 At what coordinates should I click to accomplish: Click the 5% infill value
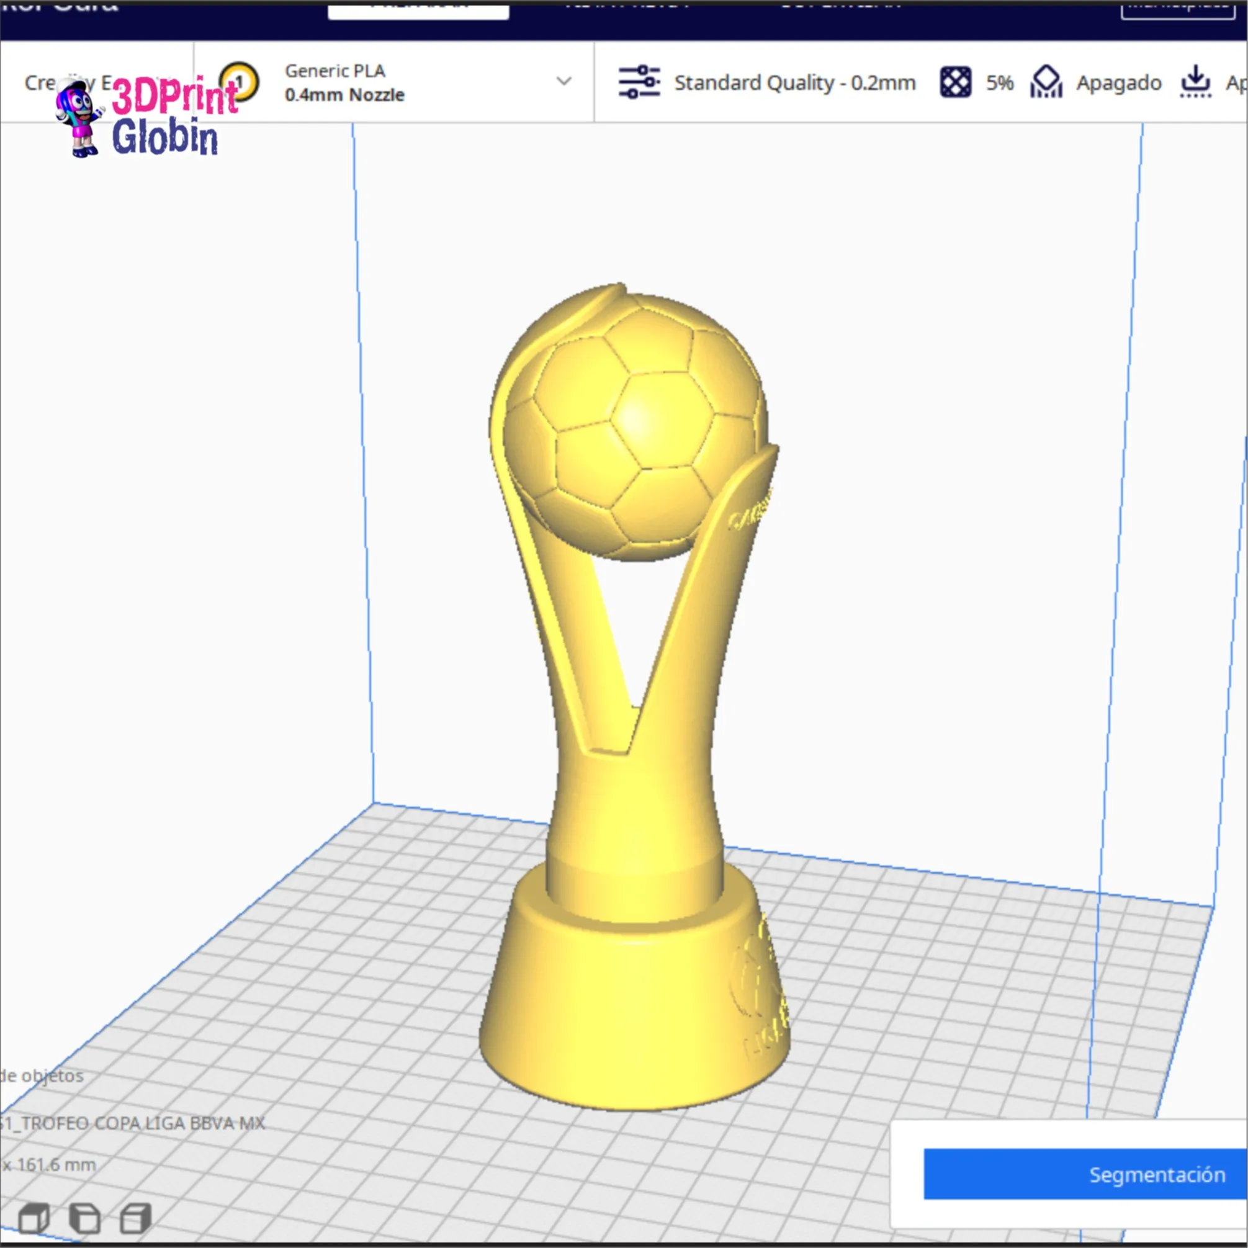coord(999,83)
